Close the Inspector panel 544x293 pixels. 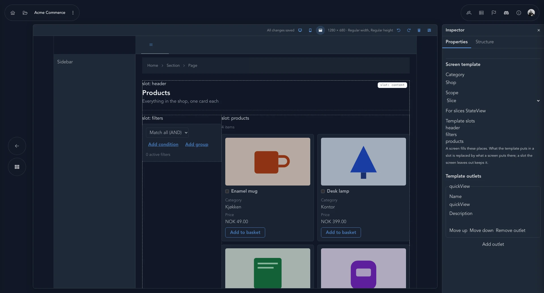click(x=539, y=30)
